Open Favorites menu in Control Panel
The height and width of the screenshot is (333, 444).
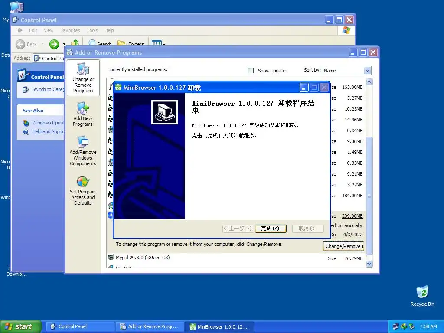pyautogui.click(x=70, y=30)
